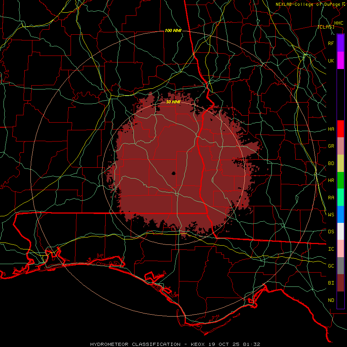Click the 50 NMI range ring label
Image resolution: width=347 pixels, height=347 pixels.
pyautogui.click(x=173, y=102)
